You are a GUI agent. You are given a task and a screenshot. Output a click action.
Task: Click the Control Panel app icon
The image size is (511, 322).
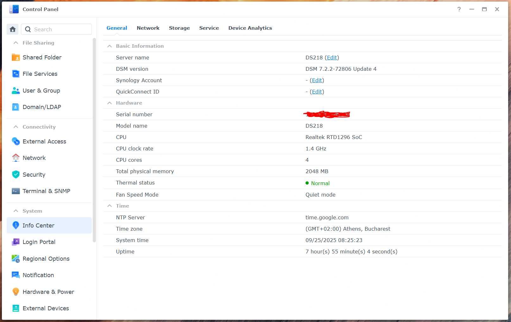coord(14,9)
